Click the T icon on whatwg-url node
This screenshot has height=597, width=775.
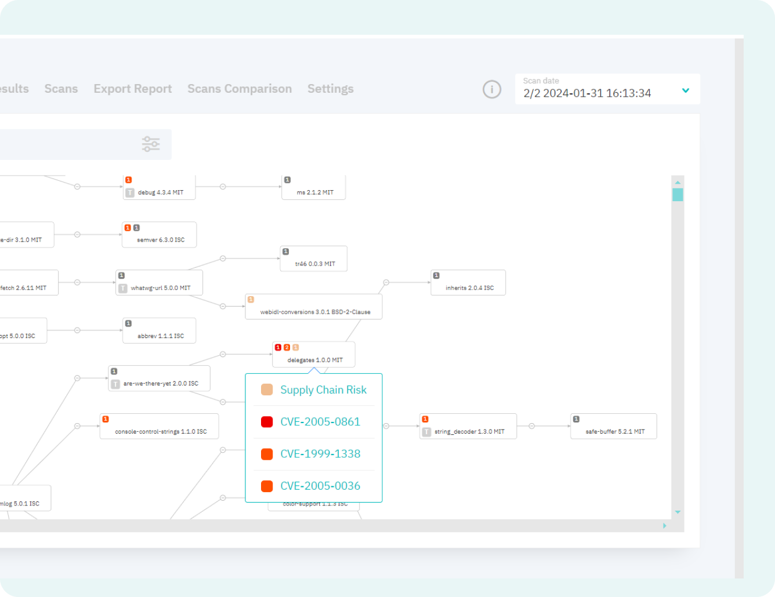tap(123, 288)
